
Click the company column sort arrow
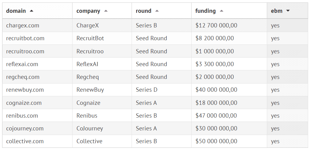tap(106, 11)
